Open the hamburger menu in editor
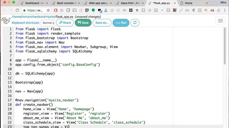 coord(220,21)
